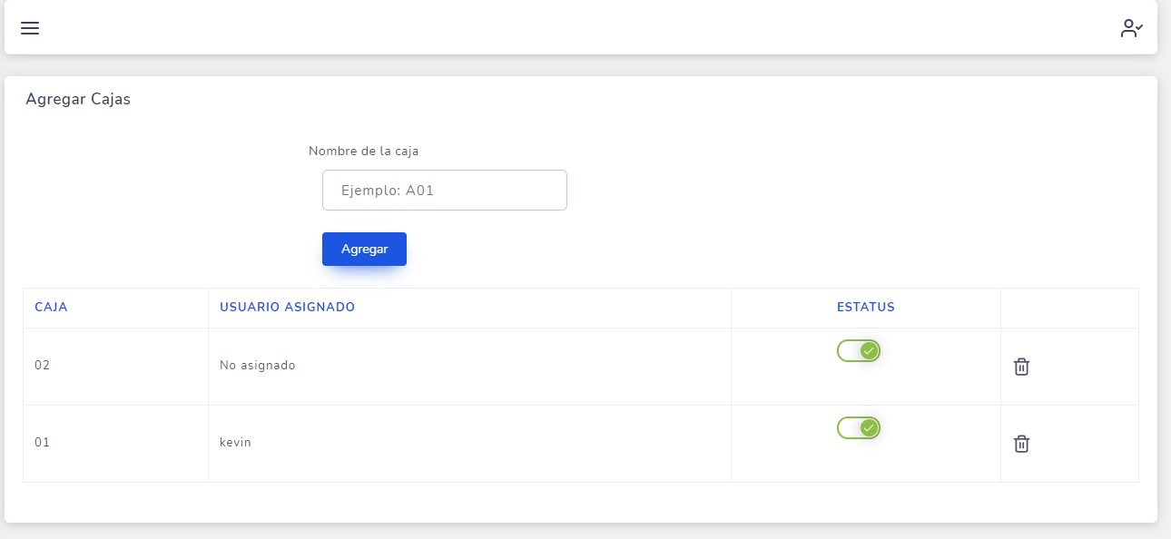This screenshot has height=539, width=1171.
Task: Click the assigned user 'kevin' cell
Action: pos(235,443)
